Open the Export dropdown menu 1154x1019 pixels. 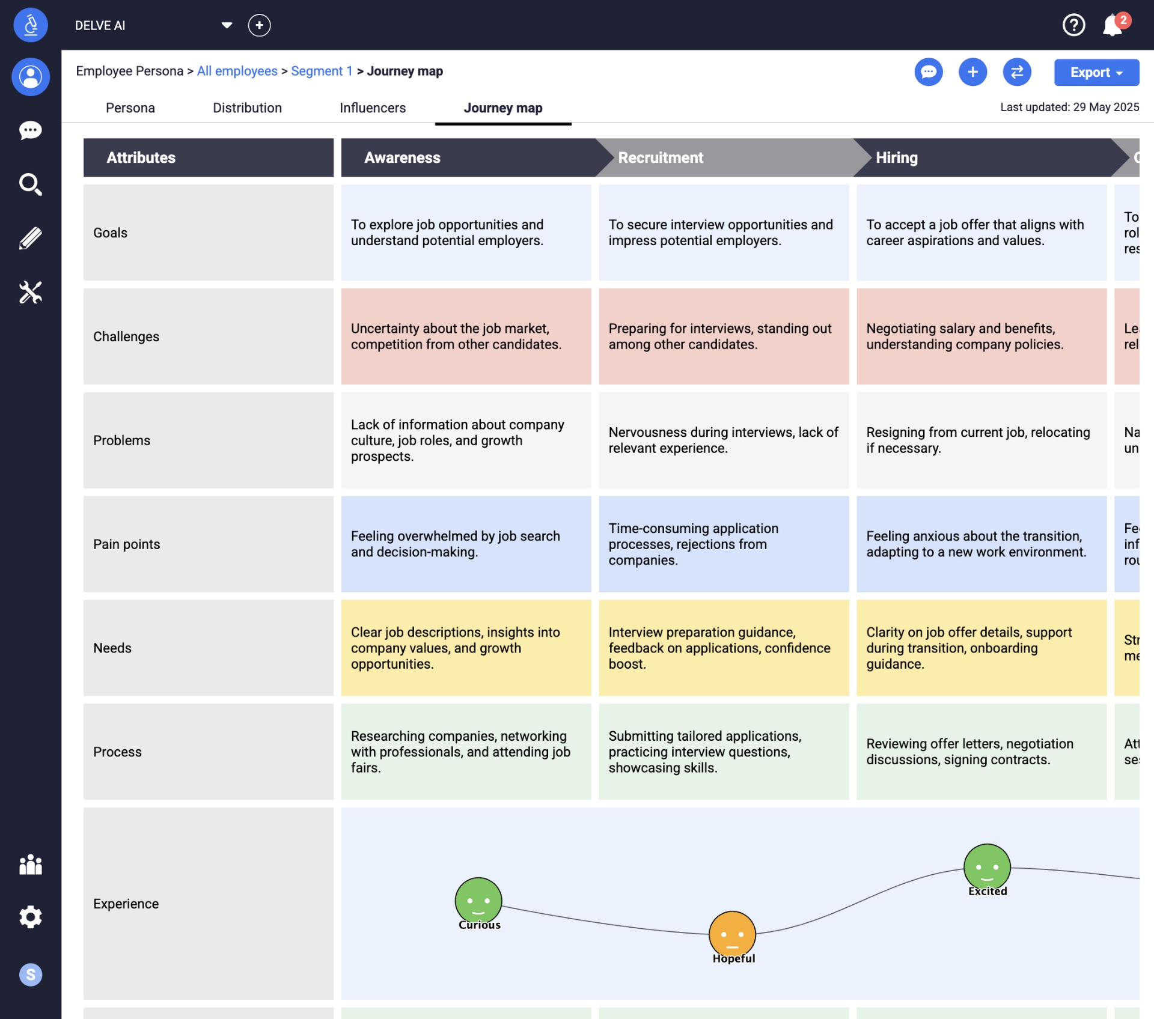(1095, 72)
